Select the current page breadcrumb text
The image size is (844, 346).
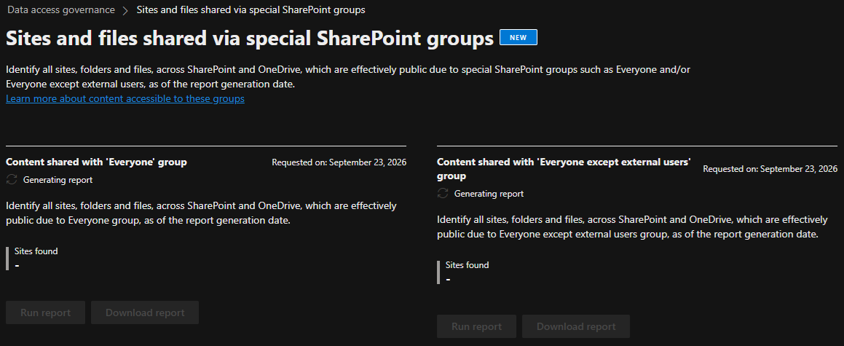[x=251, y=9]
